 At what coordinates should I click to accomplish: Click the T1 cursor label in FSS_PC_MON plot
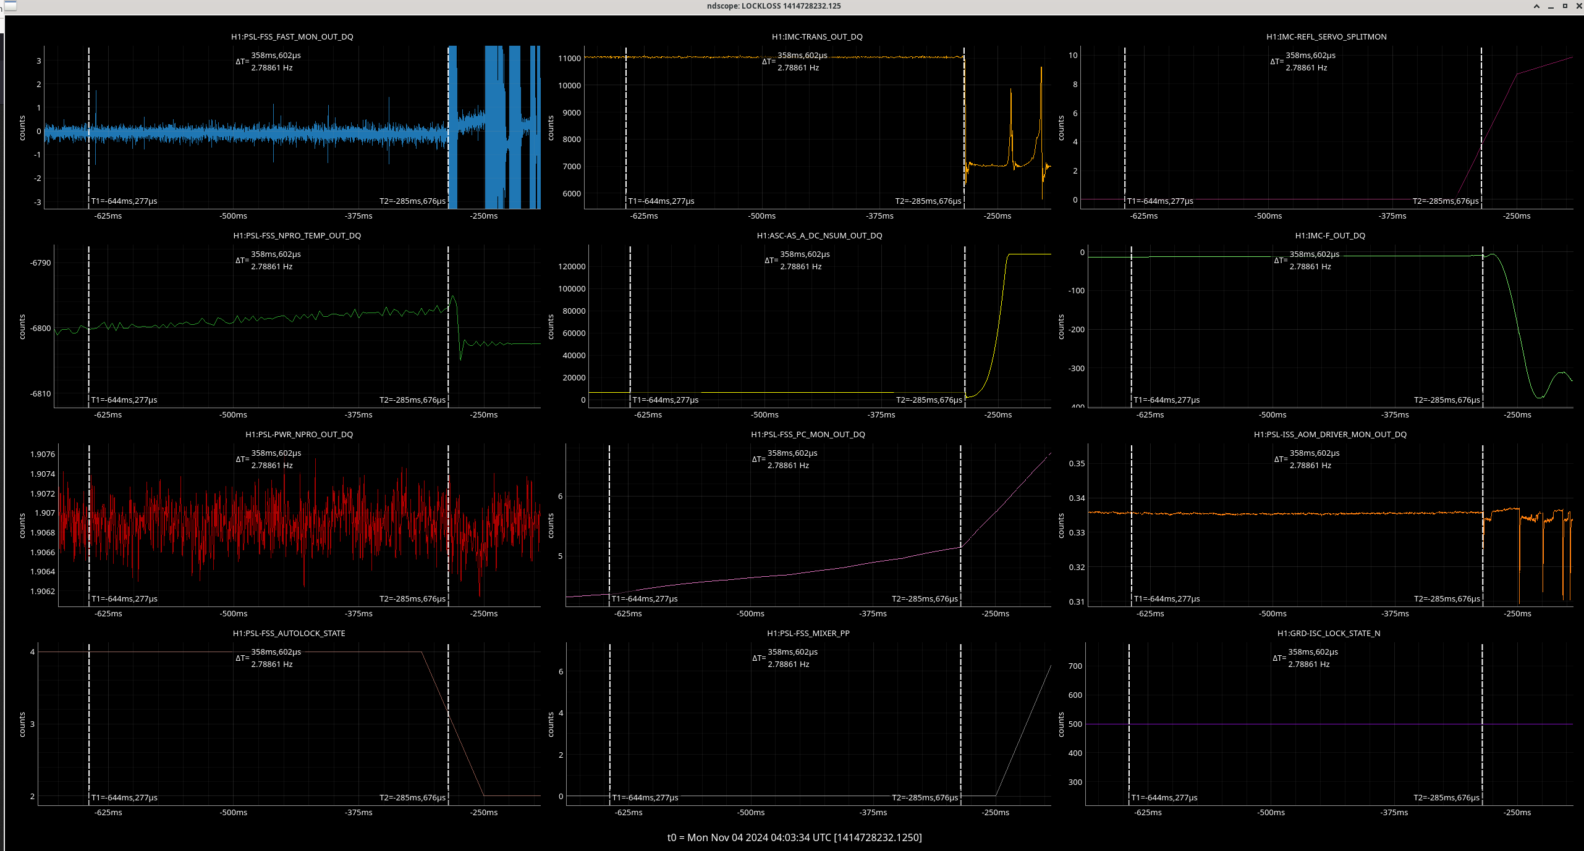click(645, 599)
